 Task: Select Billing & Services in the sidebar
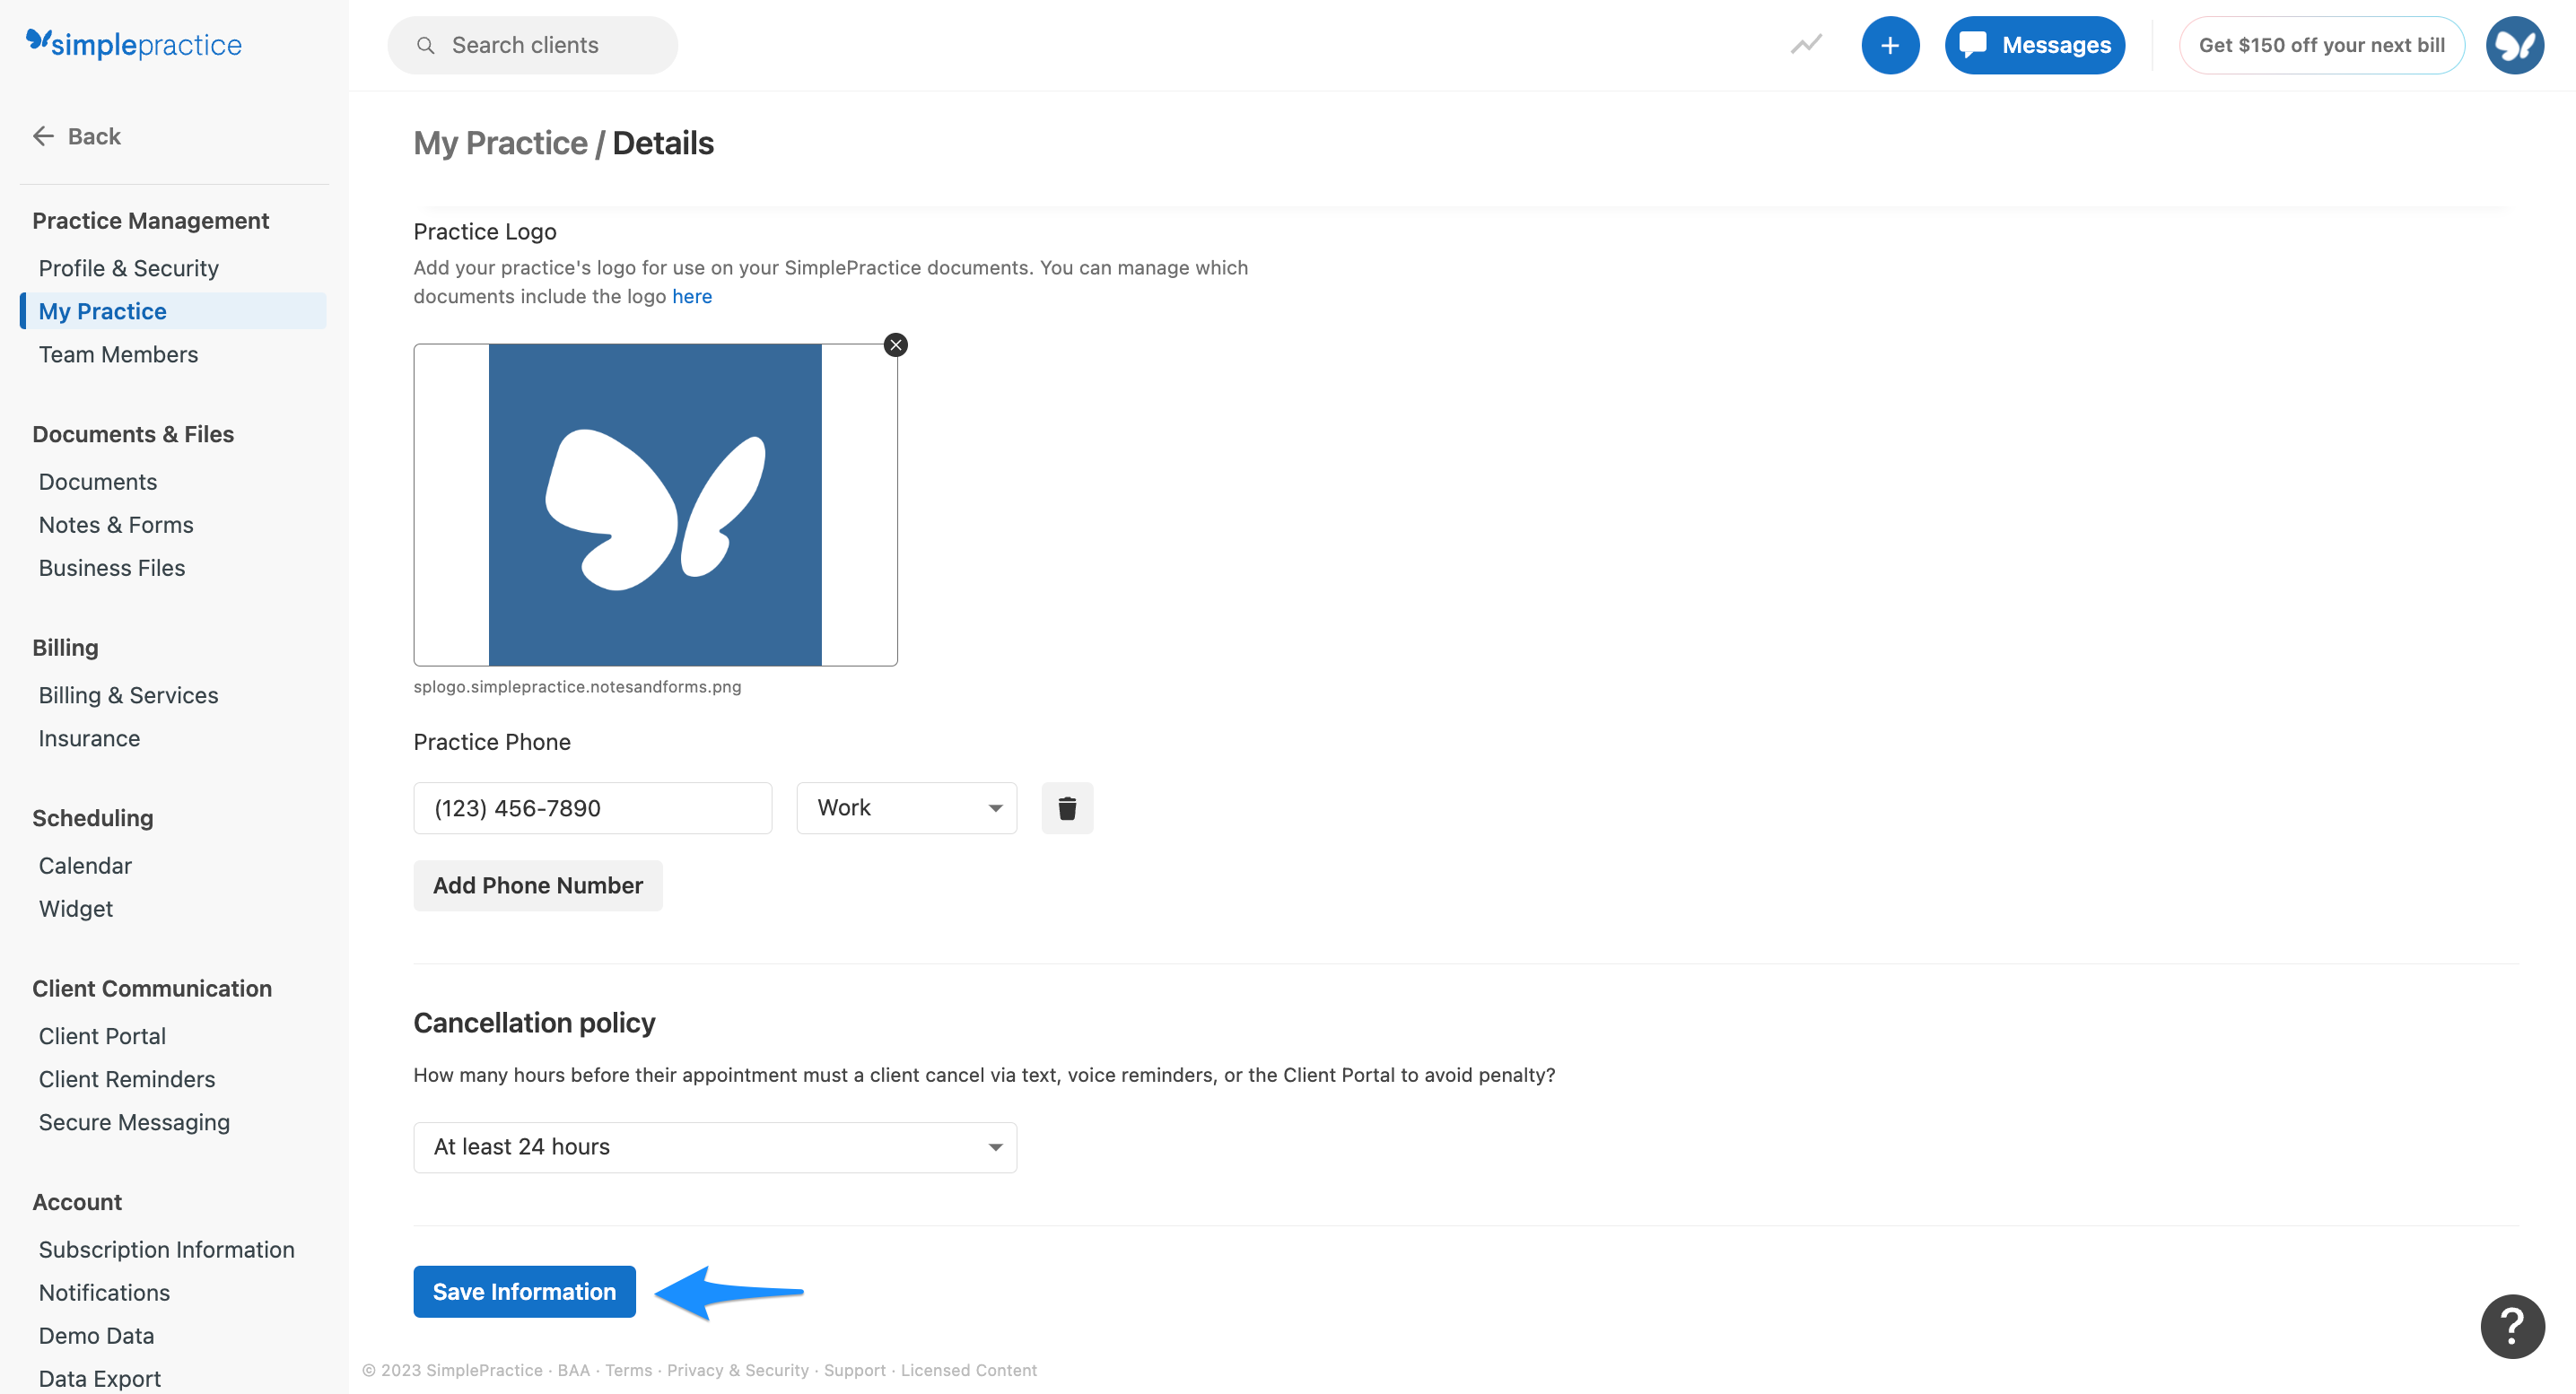point(128,695)
